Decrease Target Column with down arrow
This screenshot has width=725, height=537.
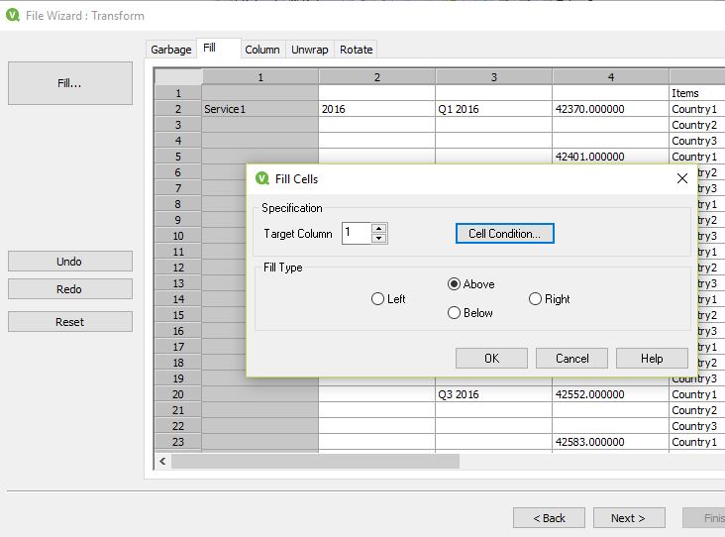[378, 239]
